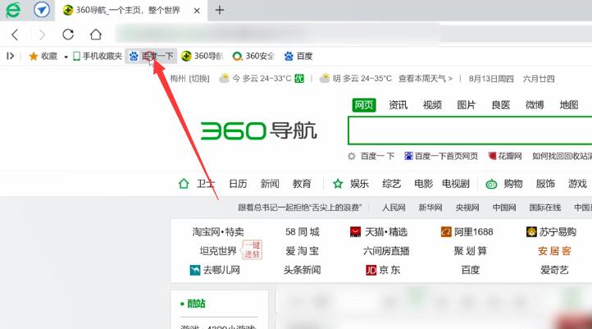Click the green home icon by 卫士
The image size is (592, 329).
click(184, 184)
